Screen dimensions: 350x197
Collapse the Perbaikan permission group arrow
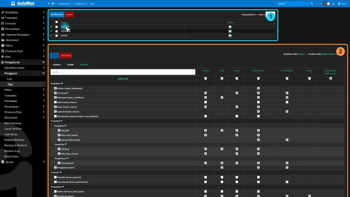pyautogui.click(x=62, y=83)
